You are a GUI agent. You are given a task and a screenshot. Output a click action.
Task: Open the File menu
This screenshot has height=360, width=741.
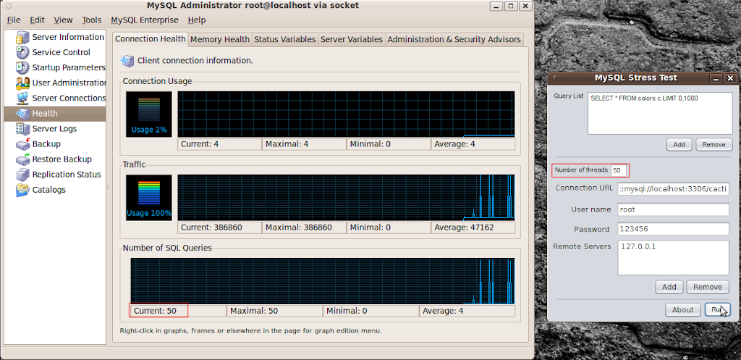[x=14, y=20]
